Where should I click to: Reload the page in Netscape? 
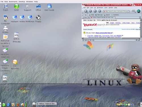tap(95, 11)
